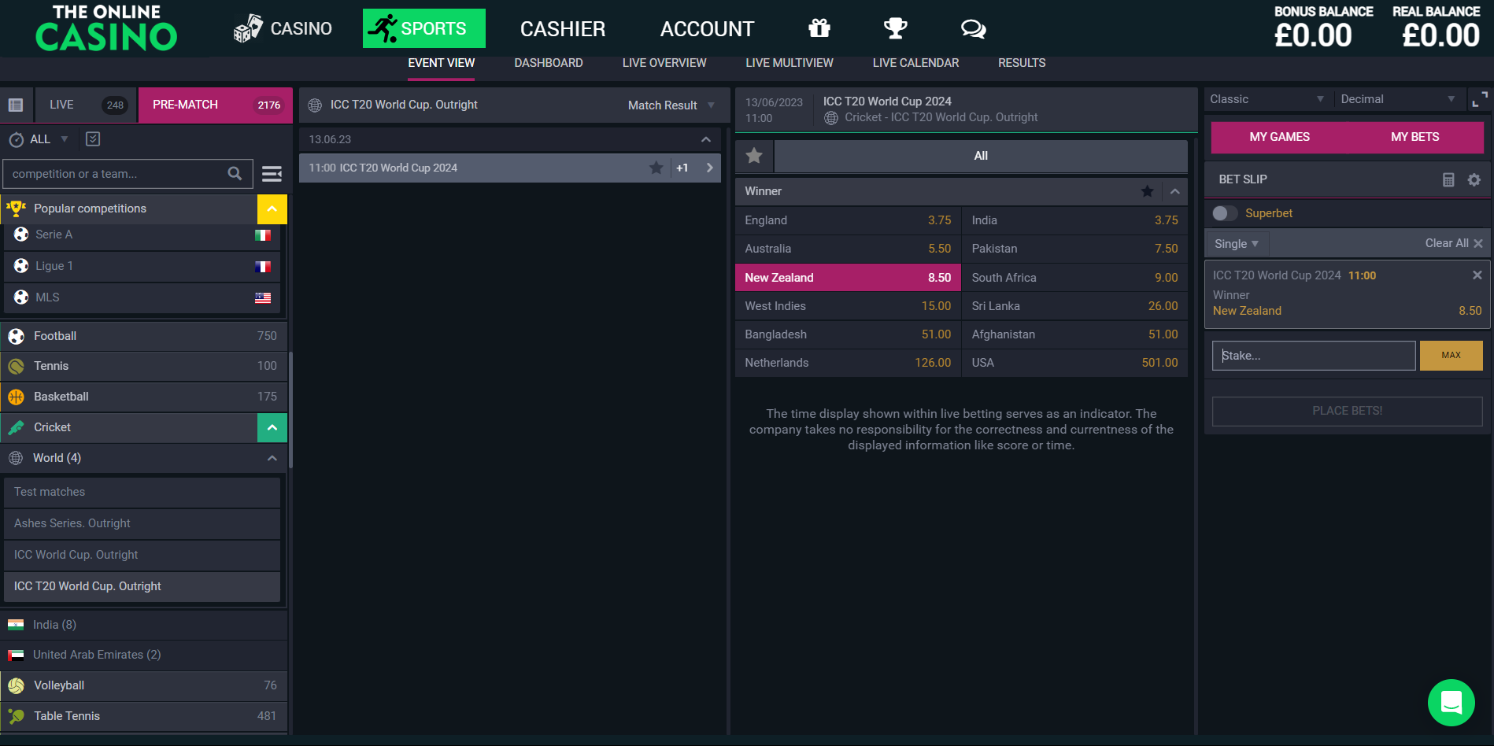Open the gift promotions icon
1494x746 pixels.
click(819, 28)
